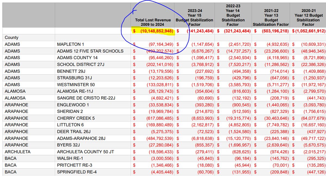Select value (10,609,331) for Mapleton 1

pos(314,44)
